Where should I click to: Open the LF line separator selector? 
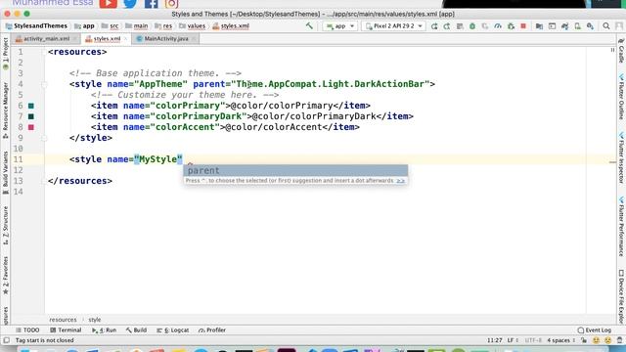(x=513, y=340)
